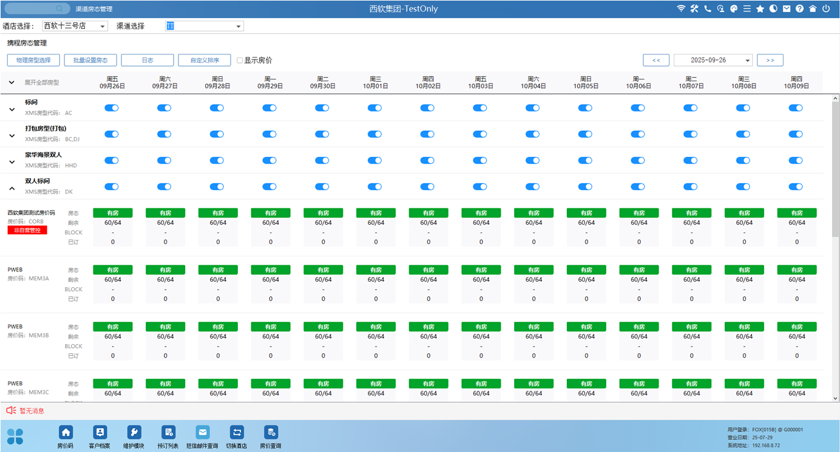This screenshot has width=840, height=452.
Task: Click the 渠道选择 channel input field
Action: click(200, 26)
